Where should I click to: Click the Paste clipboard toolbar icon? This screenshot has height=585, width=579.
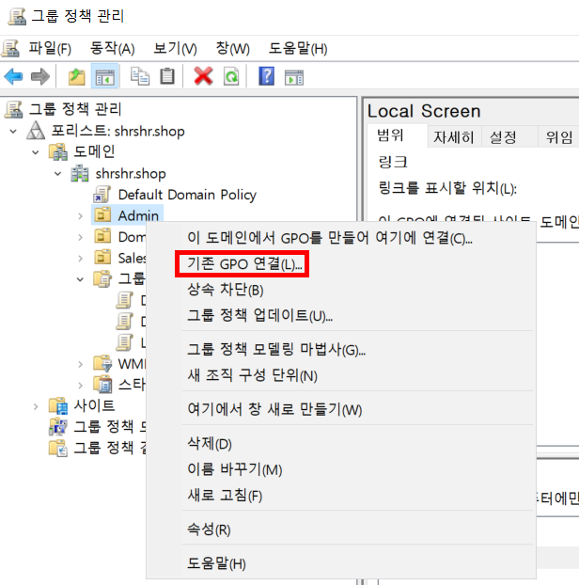(x=167, y=77)
